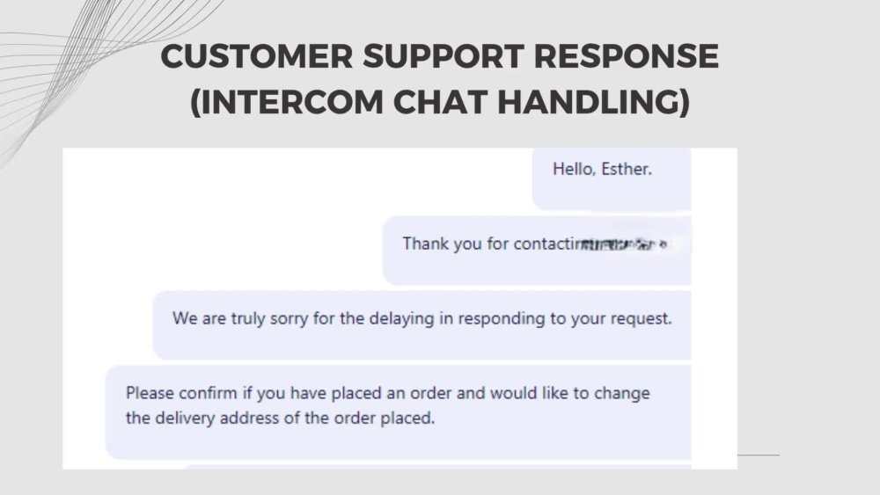The width and height of the screenshot is (880, 495).
Task: Select the apology message about delayed response
Action: click(422, 324)
